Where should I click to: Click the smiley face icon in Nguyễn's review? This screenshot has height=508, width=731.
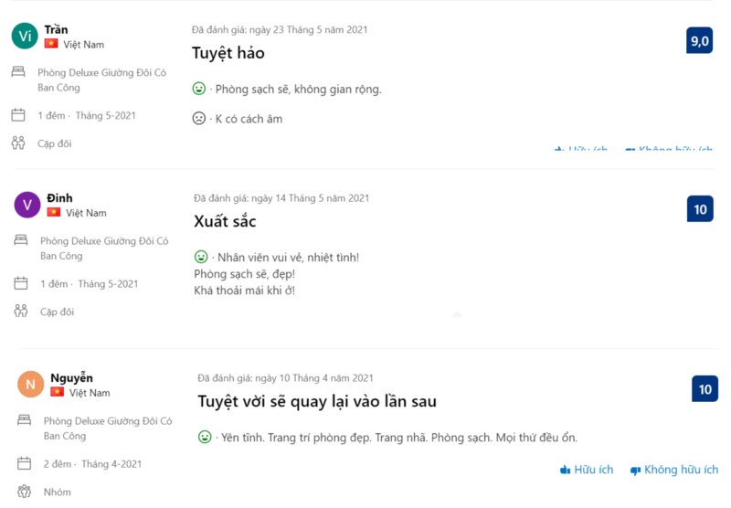coord(206,438)
